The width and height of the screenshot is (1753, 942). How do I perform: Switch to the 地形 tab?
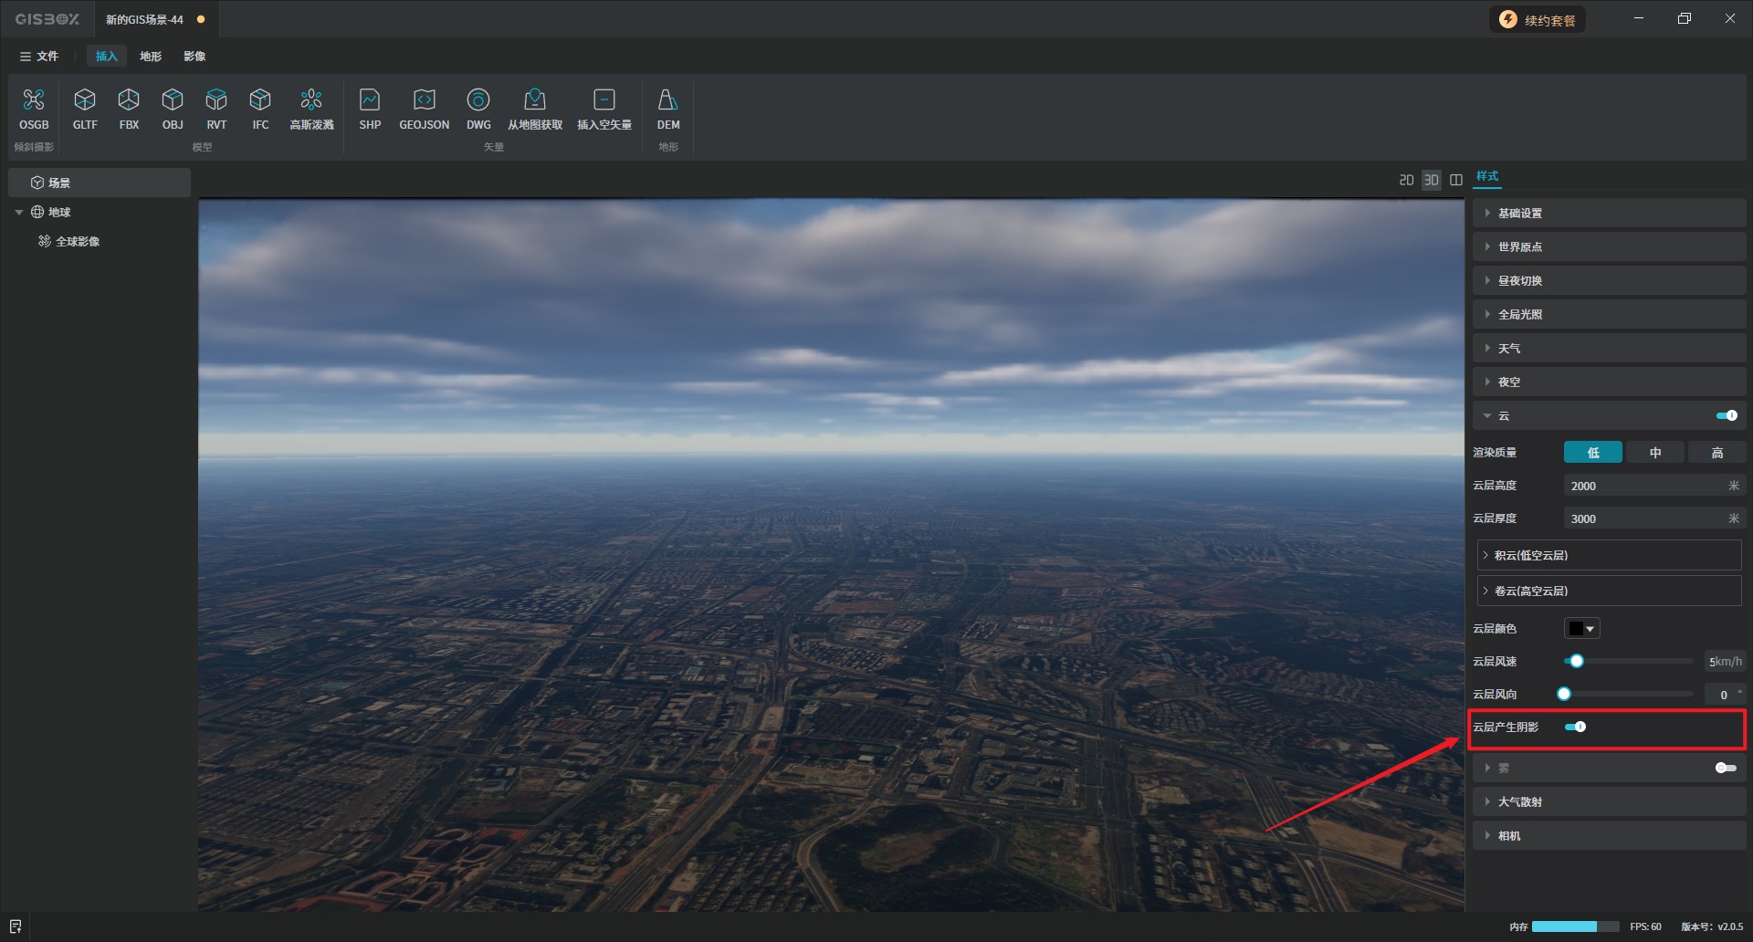pyautogui.click(x=151, y=57)
